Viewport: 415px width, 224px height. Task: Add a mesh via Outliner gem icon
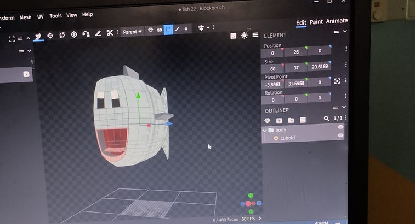(x=268, y=121)
